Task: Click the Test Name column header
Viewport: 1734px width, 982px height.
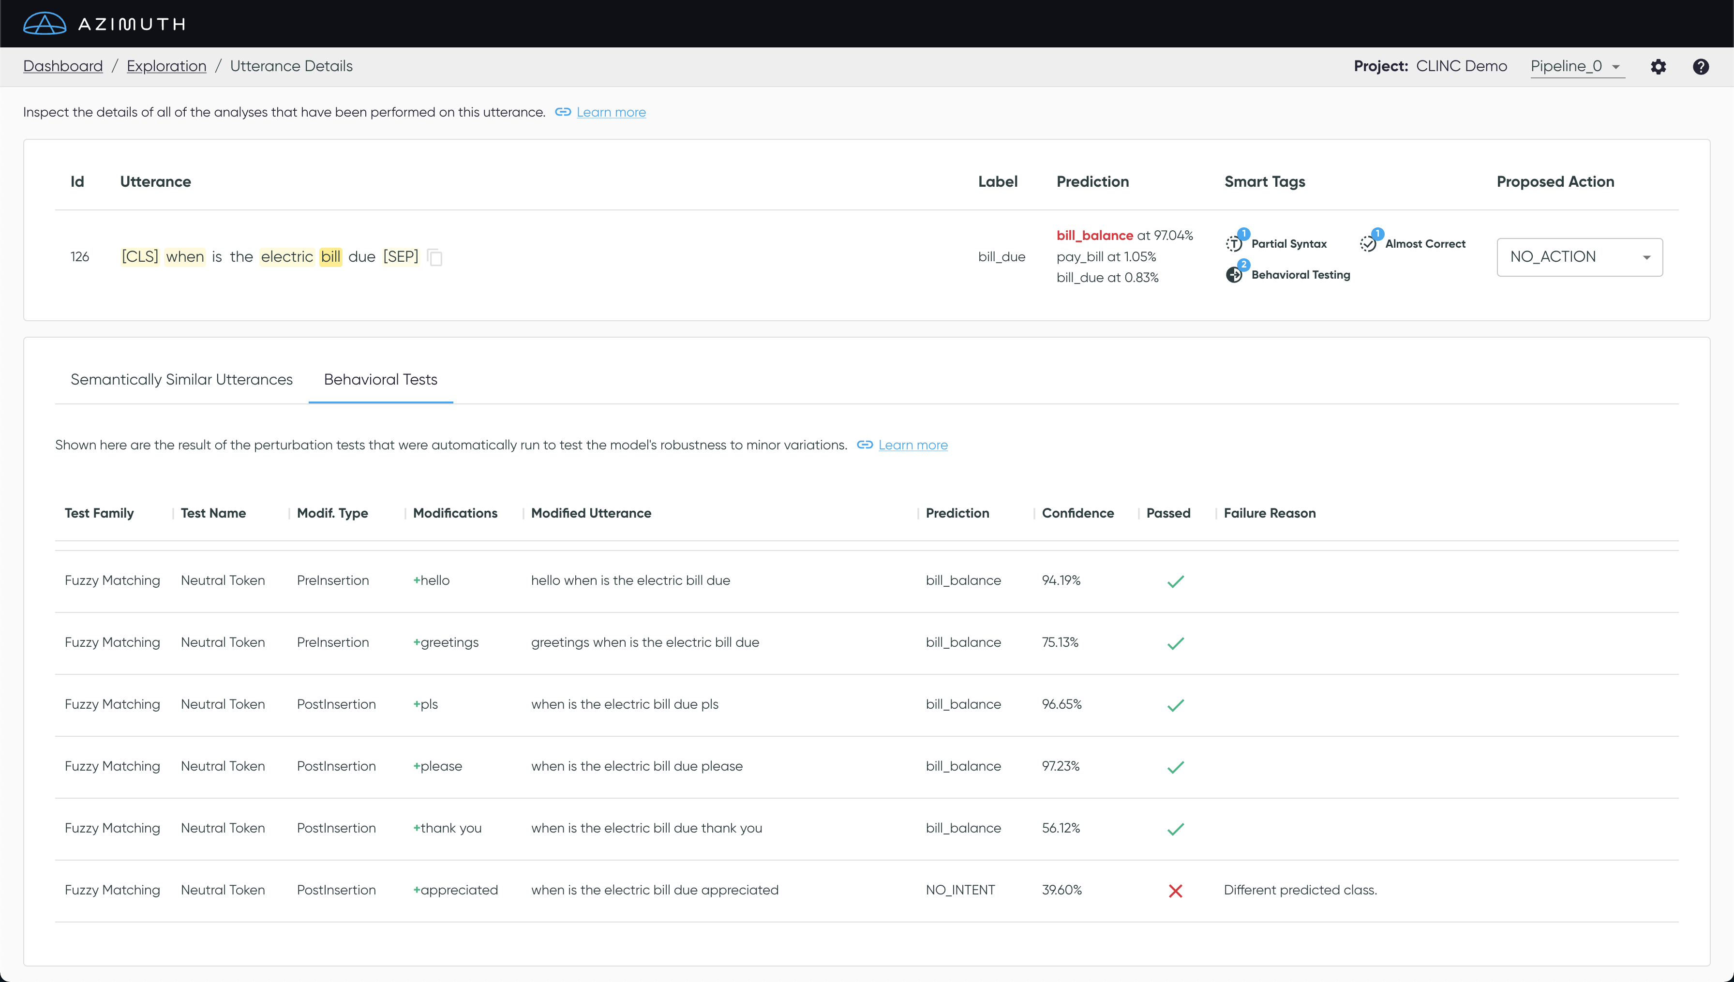Action: [213, 513]
